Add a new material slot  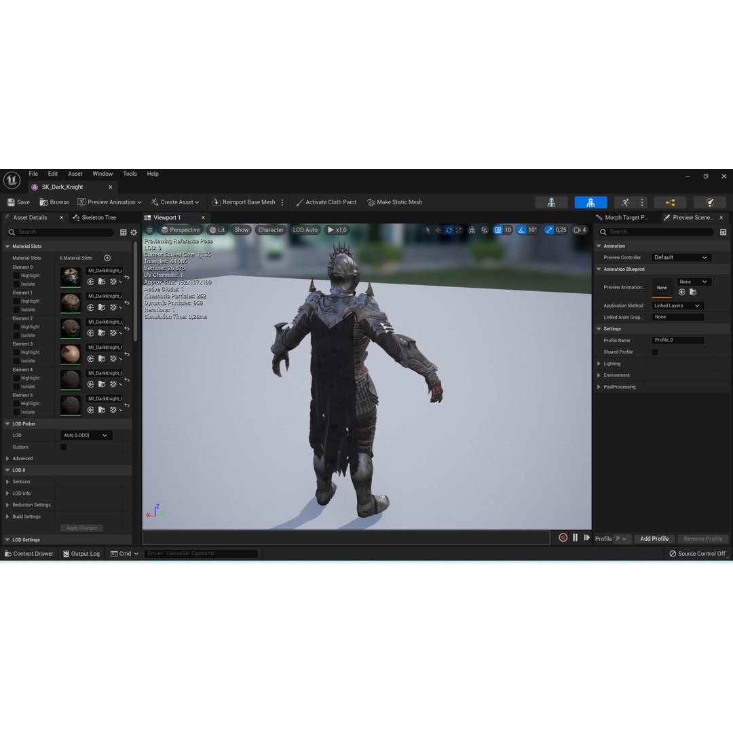[x=107, y=258]
